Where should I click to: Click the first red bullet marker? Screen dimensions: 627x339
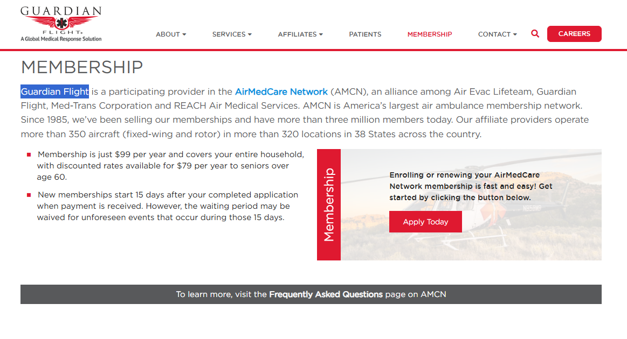pyautogui.click(x=29, y=154)
